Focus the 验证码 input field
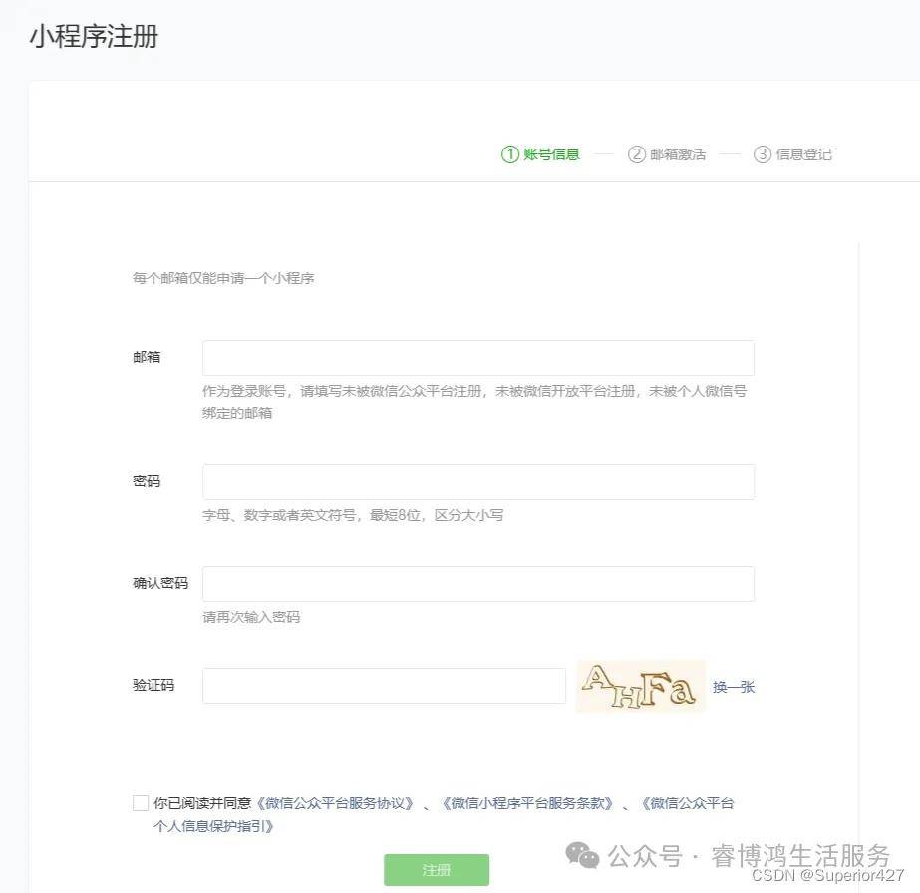Viewport: 920px width, 893px height. pyautogui.click(x=384, y=686)
